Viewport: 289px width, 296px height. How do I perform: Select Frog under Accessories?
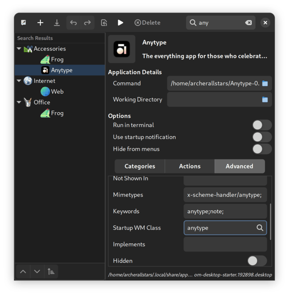pos(60,60)
